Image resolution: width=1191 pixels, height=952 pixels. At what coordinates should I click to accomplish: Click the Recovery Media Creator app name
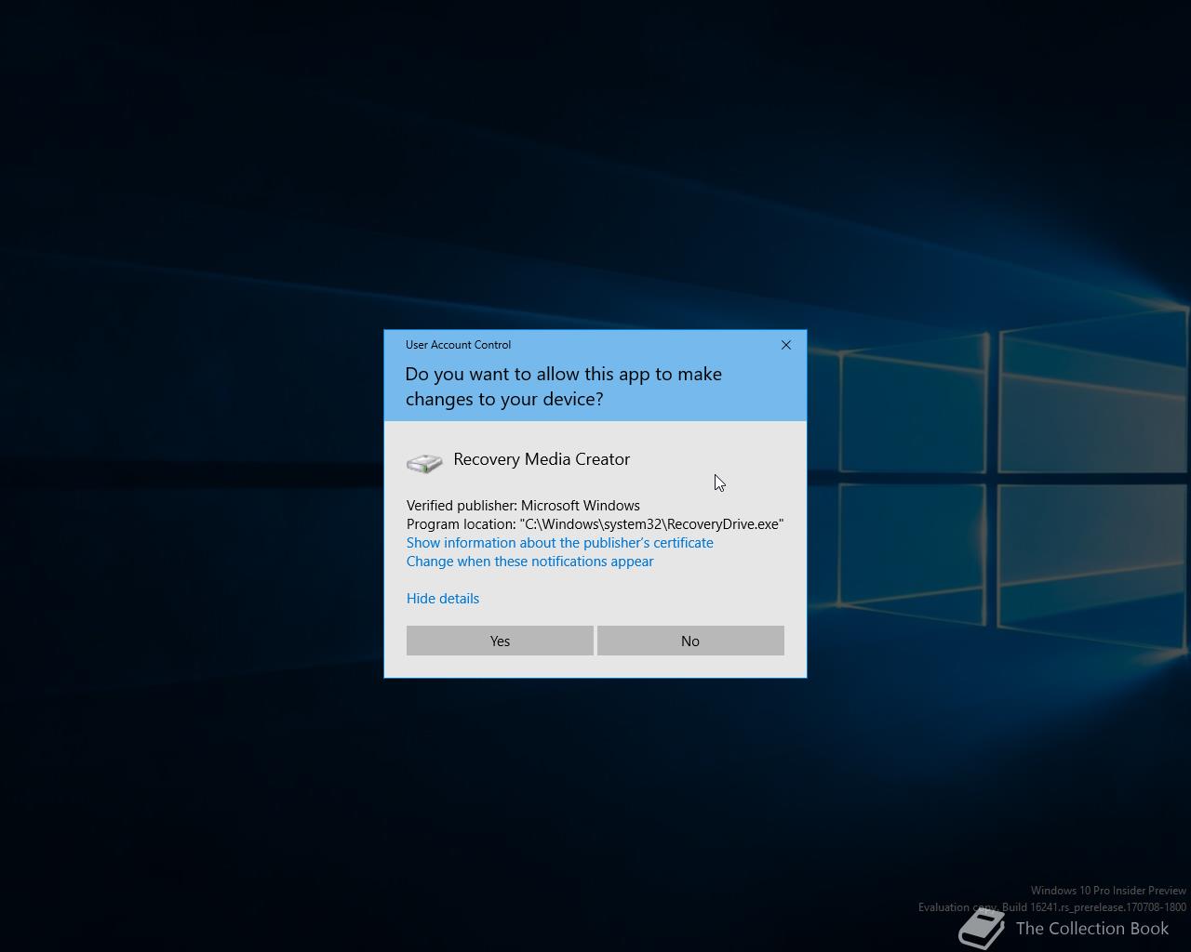[x=542, y=459]
